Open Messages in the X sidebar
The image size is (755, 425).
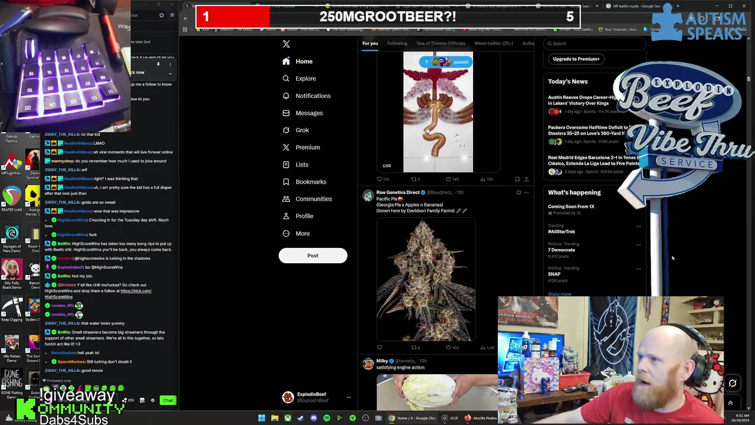(x=303, y=113)
